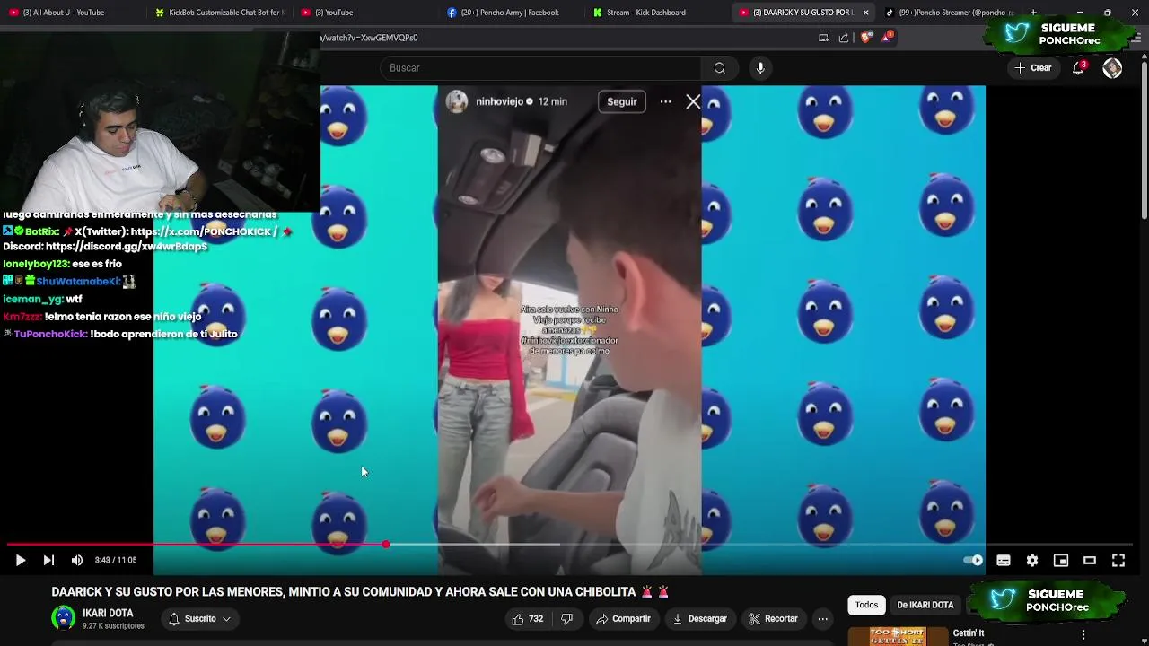Click the Discord invite link in chat

coord(127,247)
